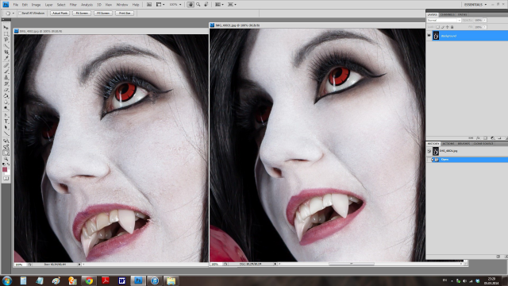508x286 pixels.
Task: Click the magnifier Zoom icon in application bar
Action: pyautogui.click(x=198, y=5)
